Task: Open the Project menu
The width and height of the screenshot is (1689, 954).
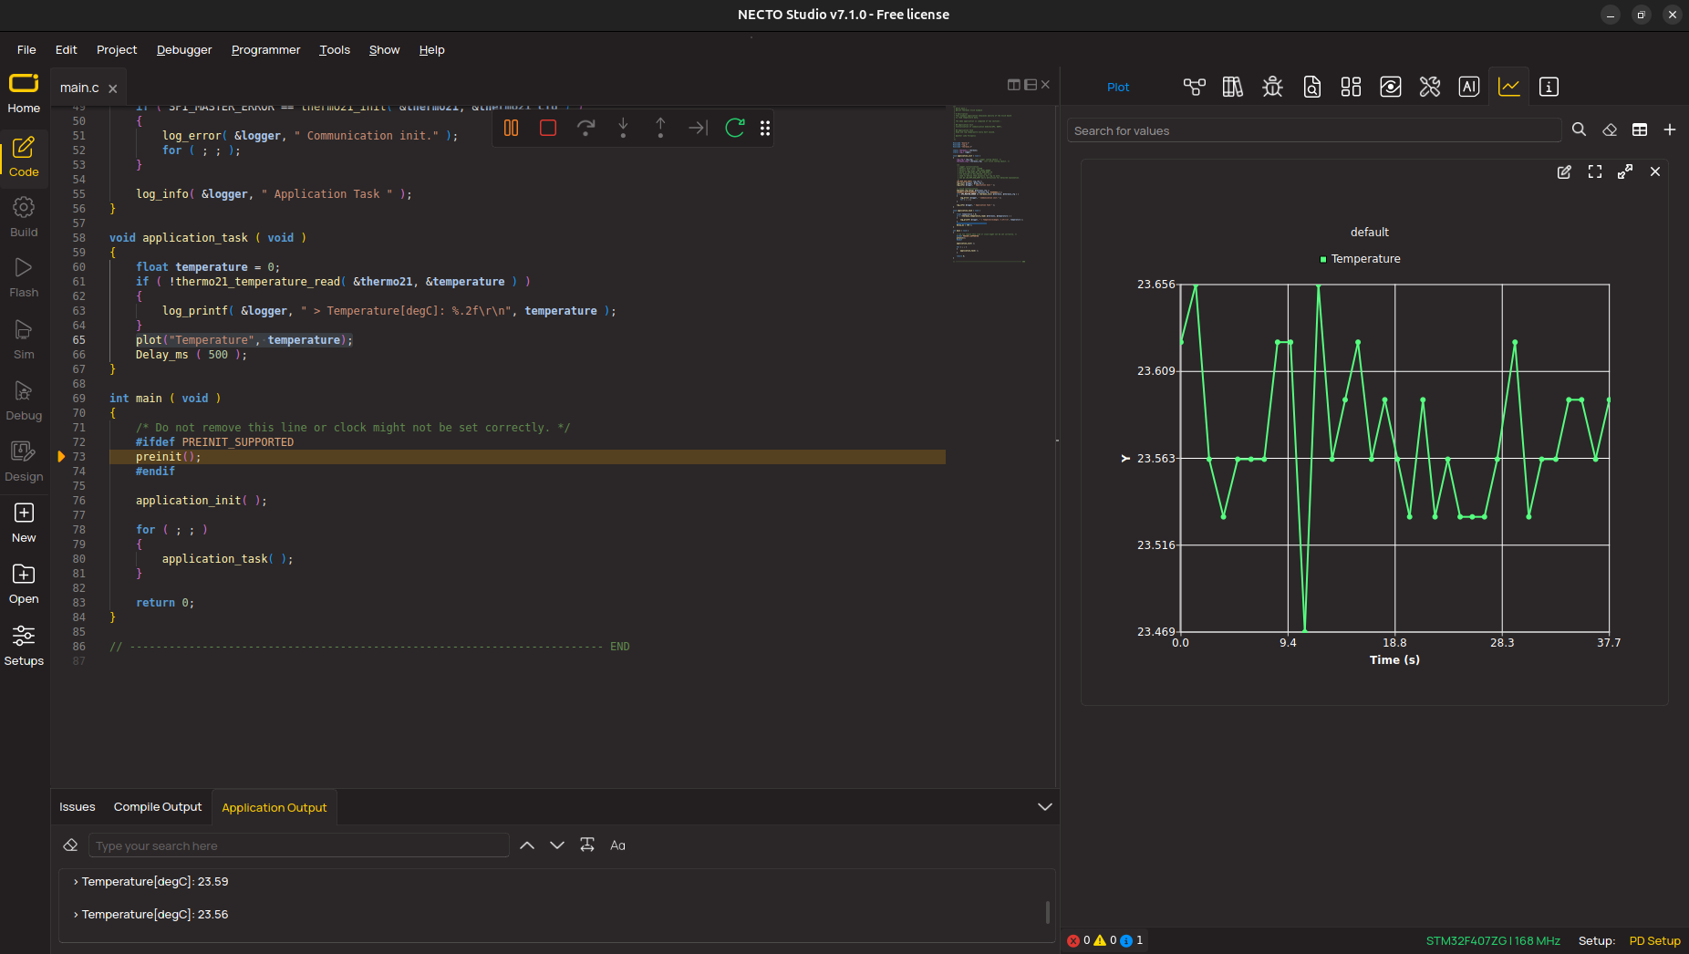Action: 117,50
